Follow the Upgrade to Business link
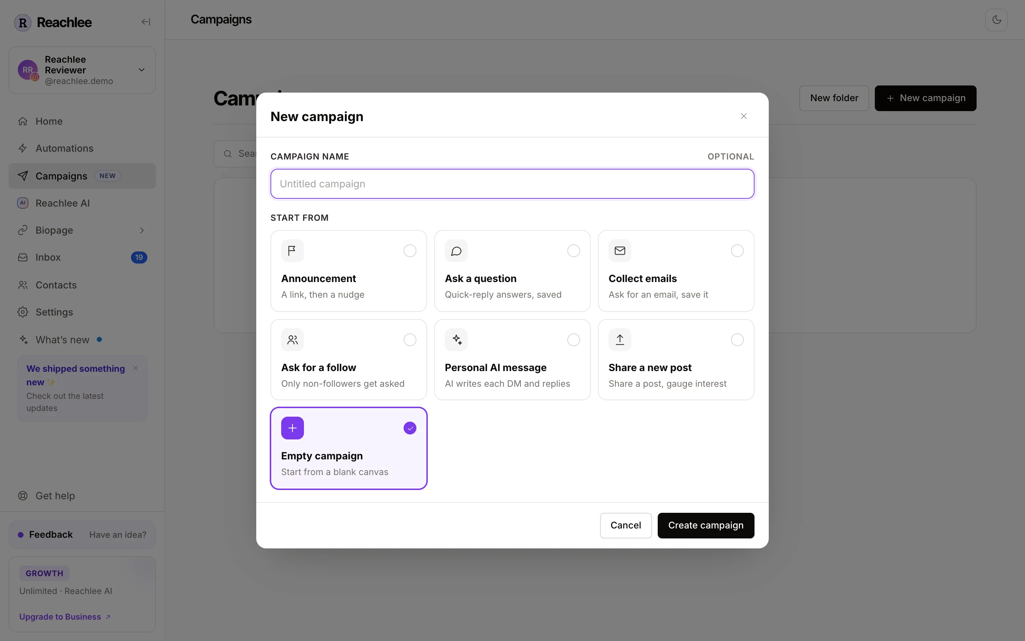 [x=65, y=617]
